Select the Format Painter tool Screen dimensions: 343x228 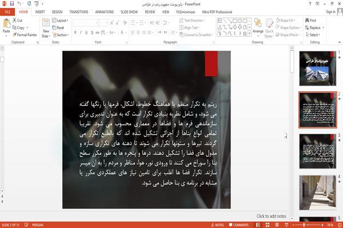[25, 35]
